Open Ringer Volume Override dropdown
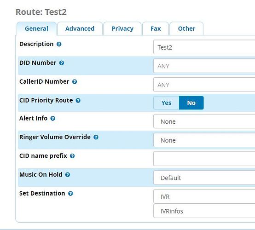255x230 pixels. [204, 140]
